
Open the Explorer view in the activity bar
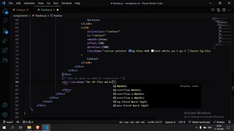5,11
